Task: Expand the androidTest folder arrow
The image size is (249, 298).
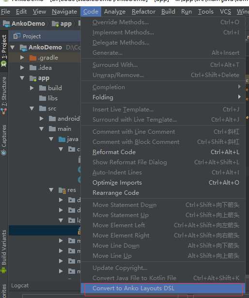Action: [42, 119]
